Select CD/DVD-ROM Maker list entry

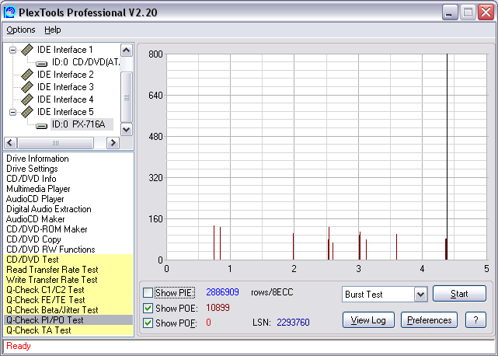[68, 229]
